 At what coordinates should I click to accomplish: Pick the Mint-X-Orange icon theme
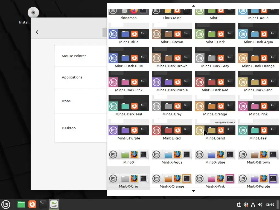172,181
